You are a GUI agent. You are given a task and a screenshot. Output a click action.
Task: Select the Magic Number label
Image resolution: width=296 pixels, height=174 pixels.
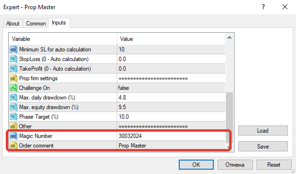pos(36,136)
